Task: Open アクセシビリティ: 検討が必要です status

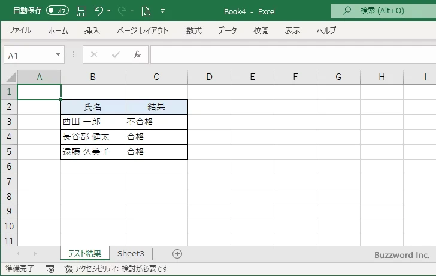Action: click(117, 269)
